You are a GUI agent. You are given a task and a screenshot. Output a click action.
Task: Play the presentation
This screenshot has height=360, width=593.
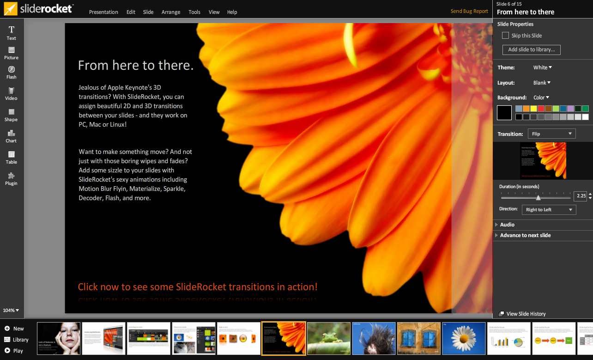[14, 351]
